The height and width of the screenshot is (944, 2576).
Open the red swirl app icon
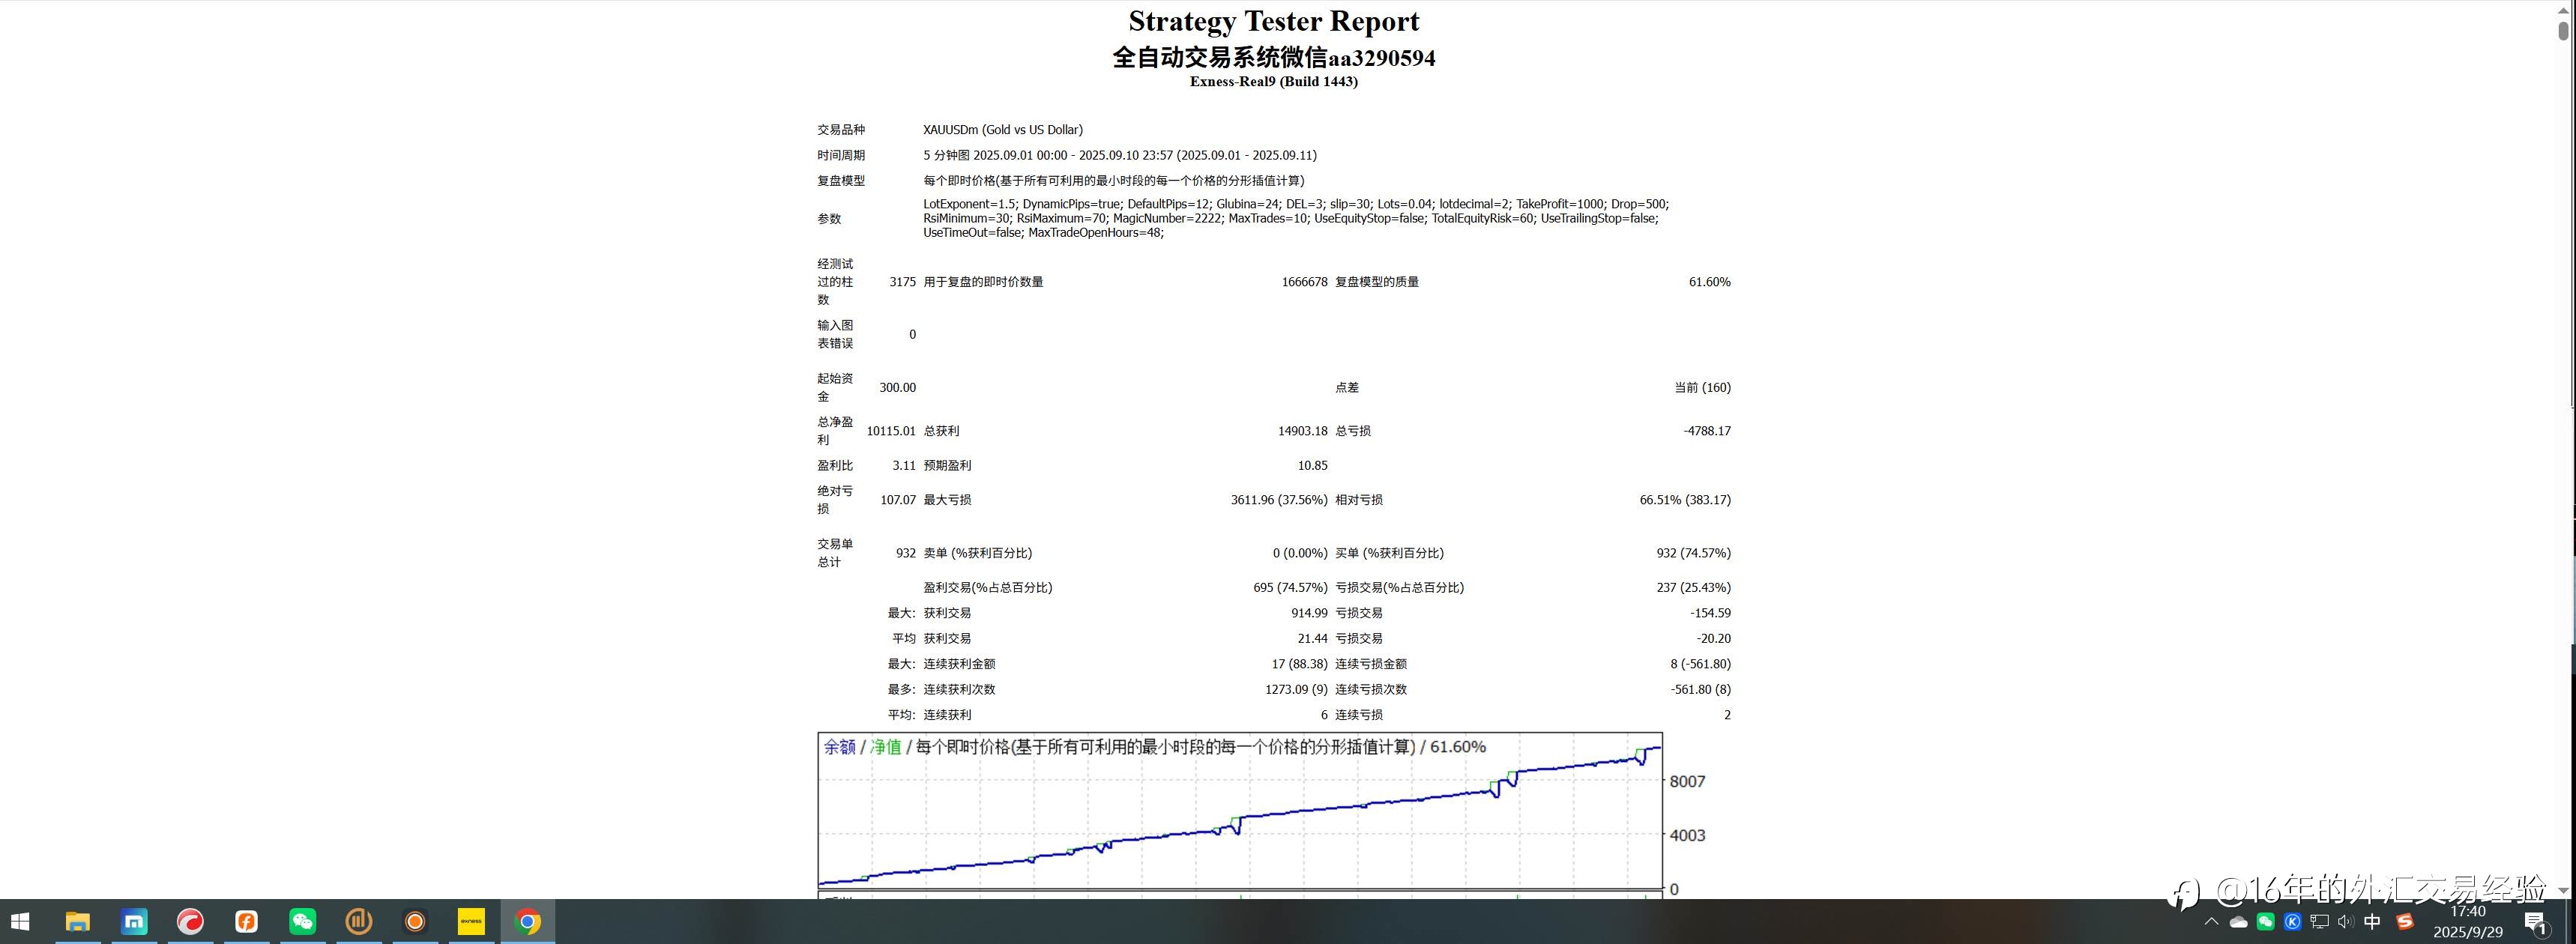pos(190,921)
